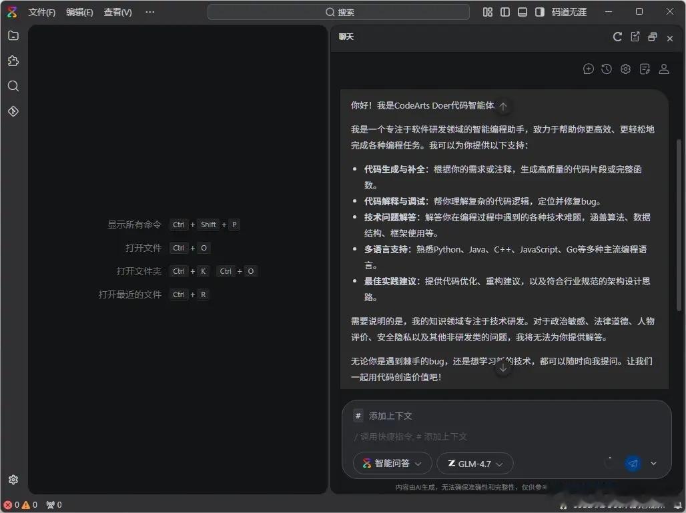
Task: Start a new chat conversation
Action: pyautogui.click(x=589, y=69)
